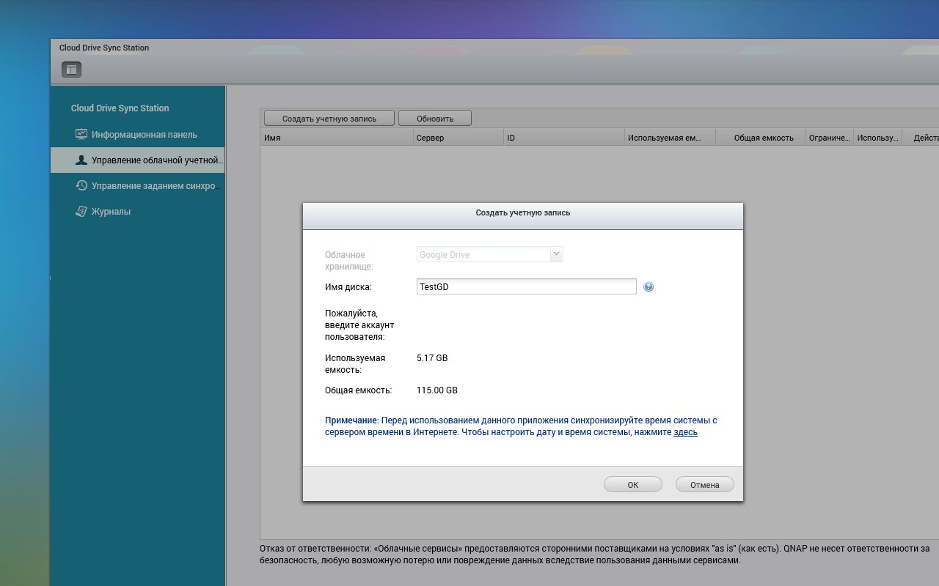Open the Информационная панель section

[x=137, y=134]
